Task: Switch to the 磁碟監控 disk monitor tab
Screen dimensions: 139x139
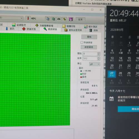Action: tap(19, 25)
